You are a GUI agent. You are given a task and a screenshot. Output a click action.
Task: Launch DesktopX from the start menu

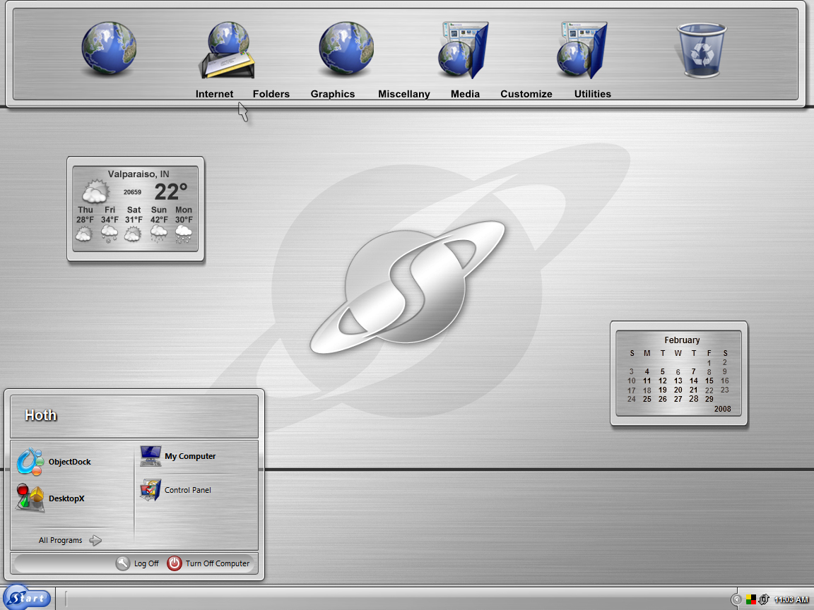[51, 498]
